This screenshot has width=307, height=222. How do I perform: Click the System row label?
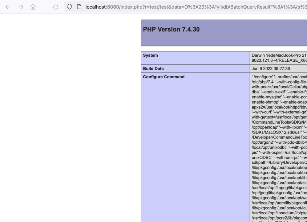click(x=151, y=55)
